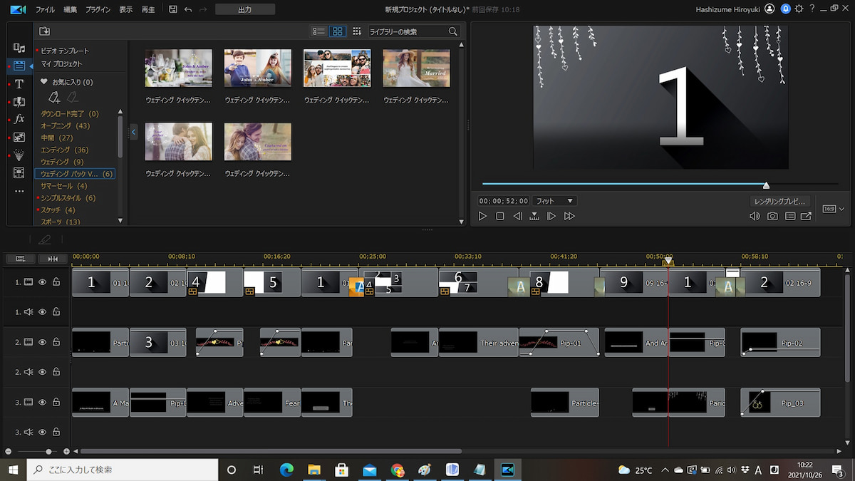Toggle eye of audio track 1
This screenshot has width=855, height=481.
coord(42,311)
